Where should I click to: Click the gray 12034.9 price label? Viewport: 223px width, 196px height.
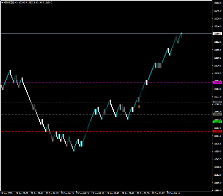[217, 114]
